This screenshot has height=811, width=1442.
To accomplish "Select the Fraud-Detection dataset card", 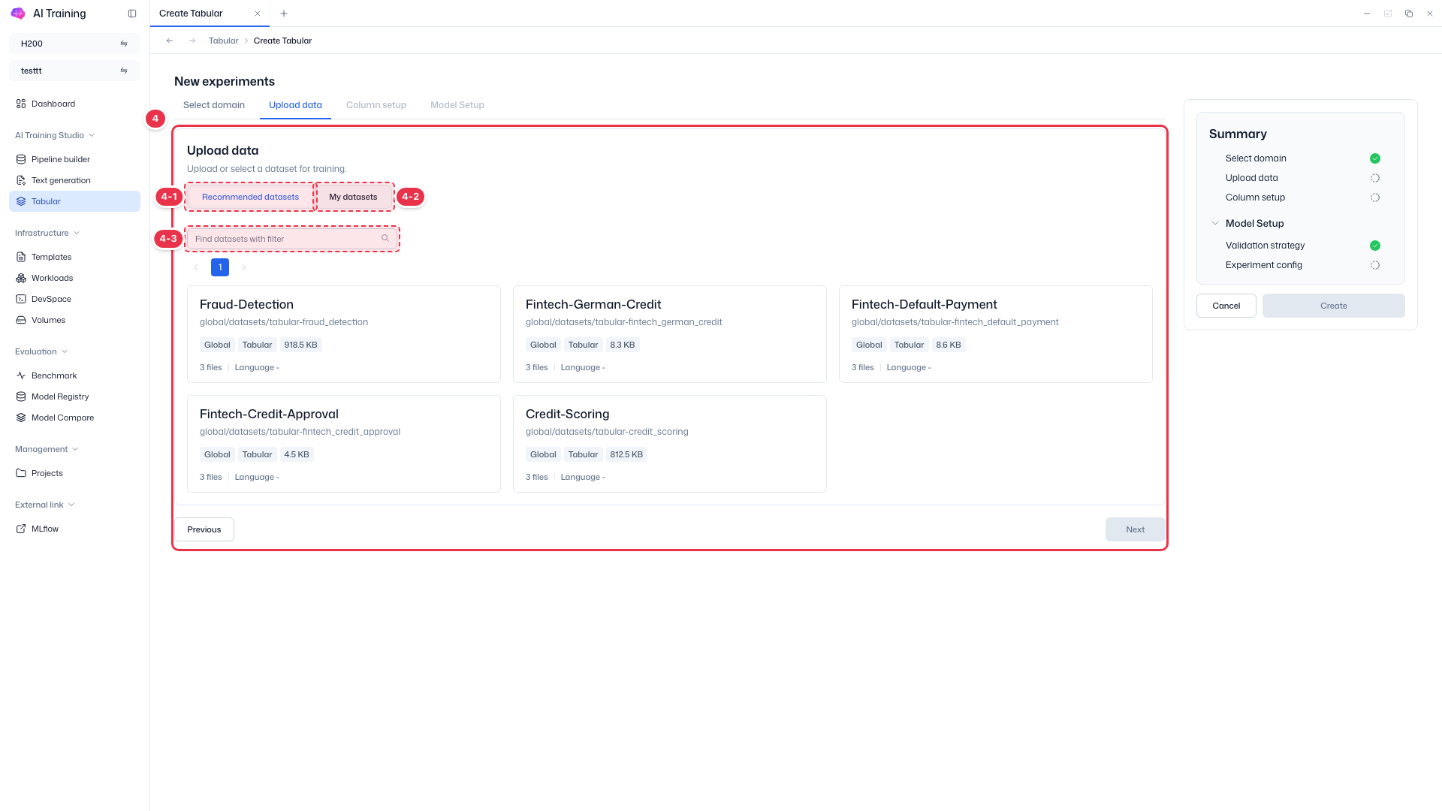I will [x=344, y=334].
